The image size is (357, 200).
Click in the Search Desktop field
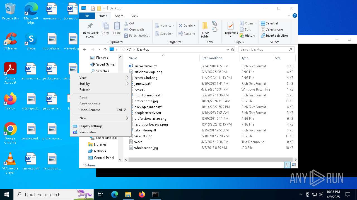click(x=266, y=49)
